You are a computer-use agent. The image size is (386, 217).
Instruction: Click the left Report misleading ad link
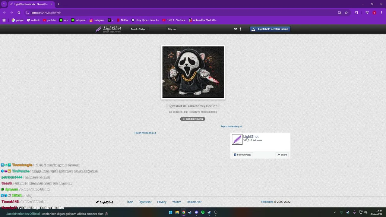coord(145,133)
